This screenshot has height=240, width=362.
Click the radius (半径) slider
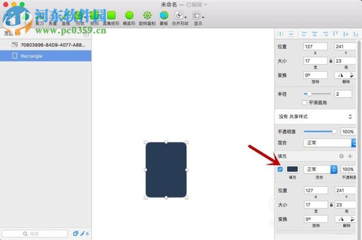pyautogui.click(x=317, y=94)
